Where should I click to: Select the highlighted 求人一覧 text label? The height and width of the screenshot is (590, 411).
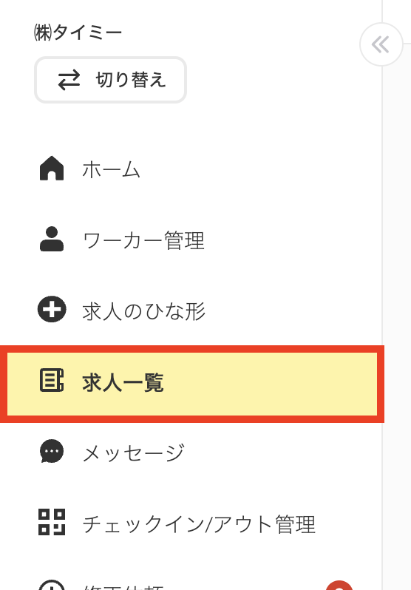click(x=123, y=382)
